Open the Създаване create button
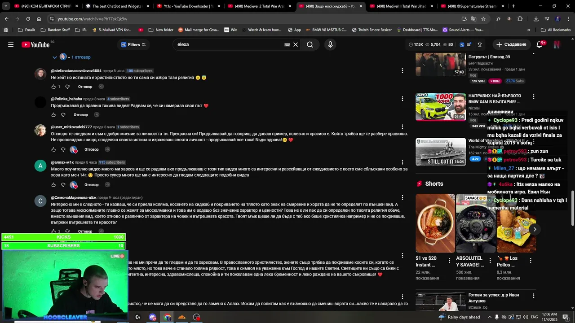 pos(511,44)
